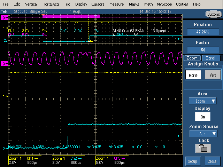
Task: Open the Trig menu
Action: [x=67, y=5]
